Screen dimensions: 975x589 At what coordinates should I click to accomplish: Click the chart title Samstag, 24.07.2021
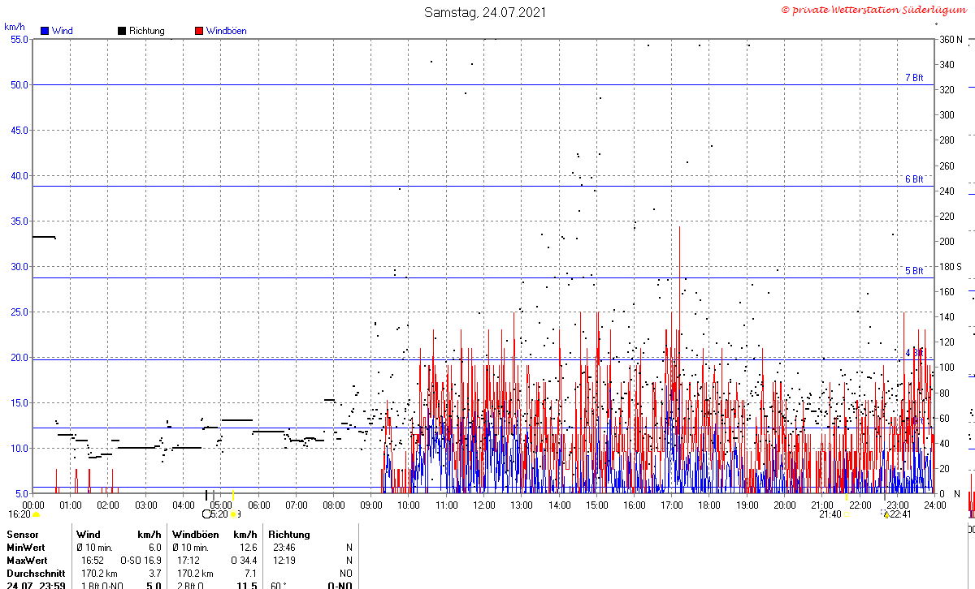click(485, 12)
